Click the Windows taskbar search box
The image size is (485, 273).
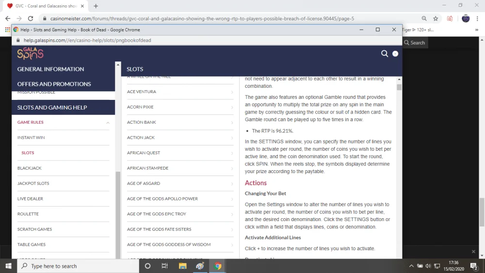tap(78, 266)
